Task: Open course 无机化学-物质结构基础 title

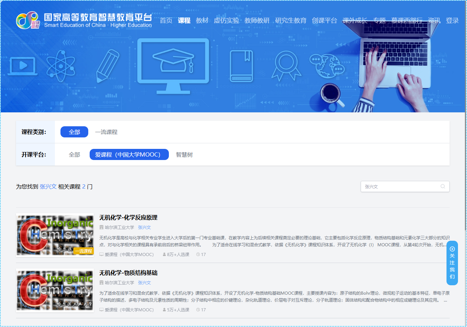Action: tap(128, 273)
